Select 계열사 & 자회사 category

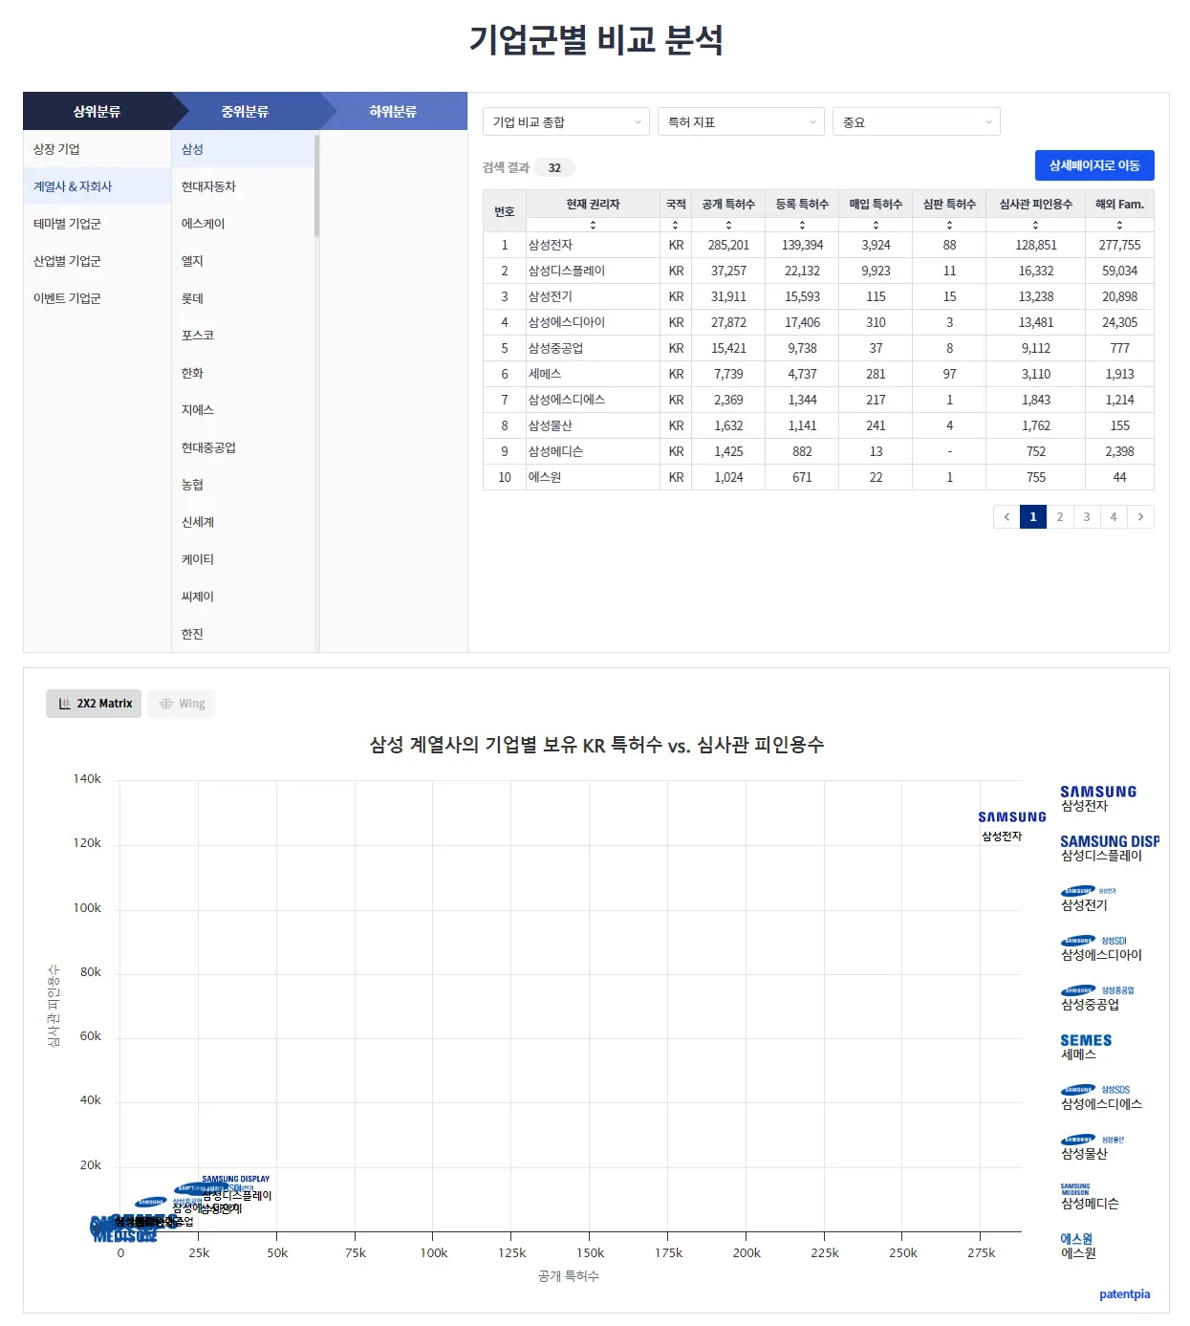[x=97, y=186]
